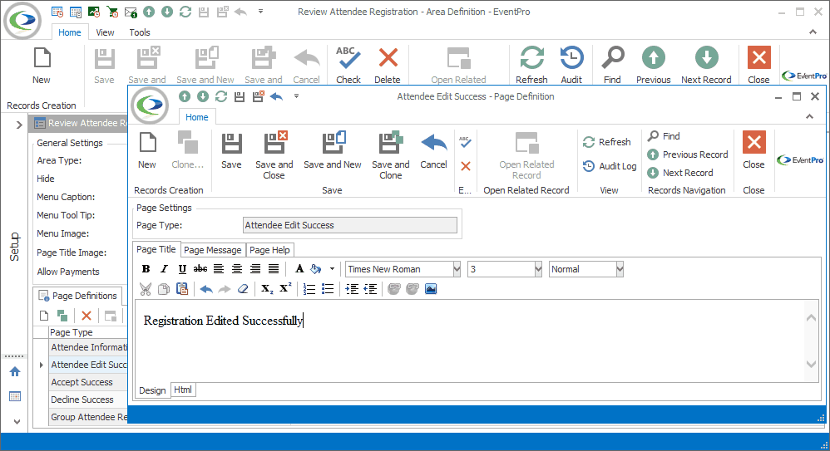Apply strikethrough formatting

coord(200,269)
